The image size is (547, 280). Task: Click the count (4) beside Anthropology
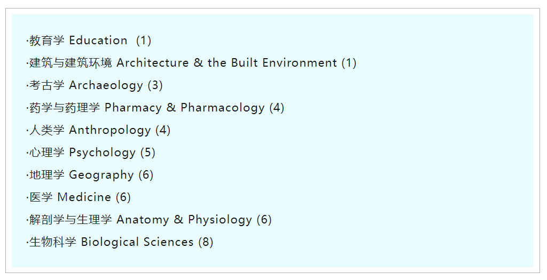coord(163,130)
